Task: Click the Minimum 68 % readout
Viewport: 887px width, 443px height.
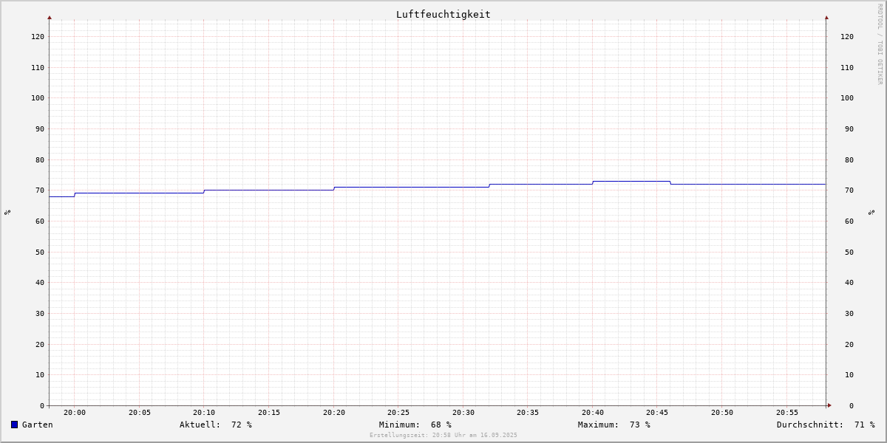Action: [415, 425]
